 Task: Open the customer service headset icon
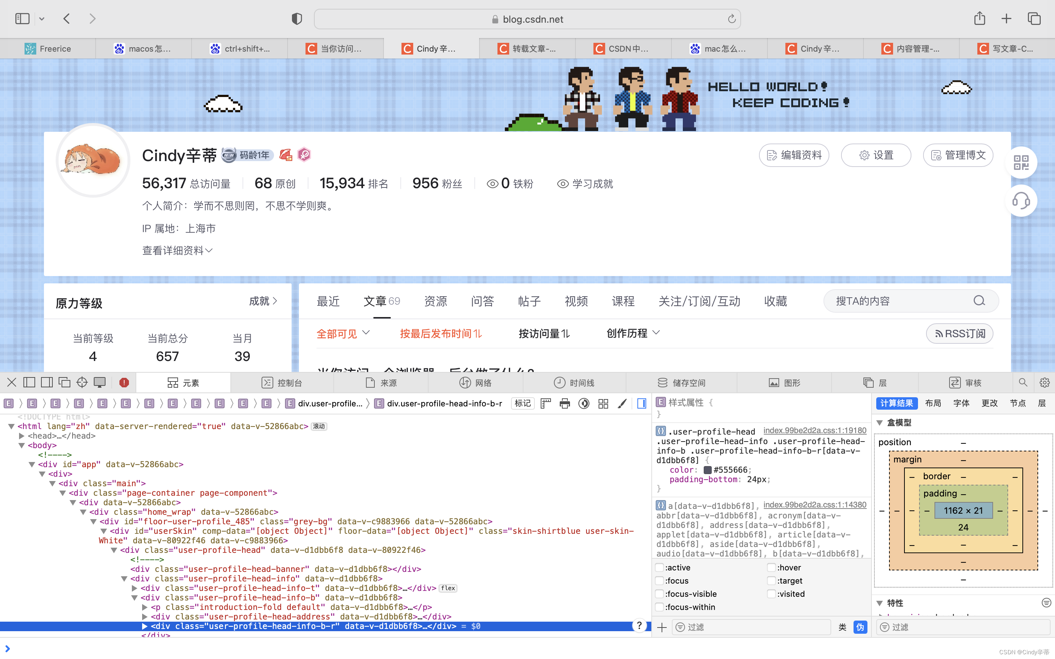1021,201
